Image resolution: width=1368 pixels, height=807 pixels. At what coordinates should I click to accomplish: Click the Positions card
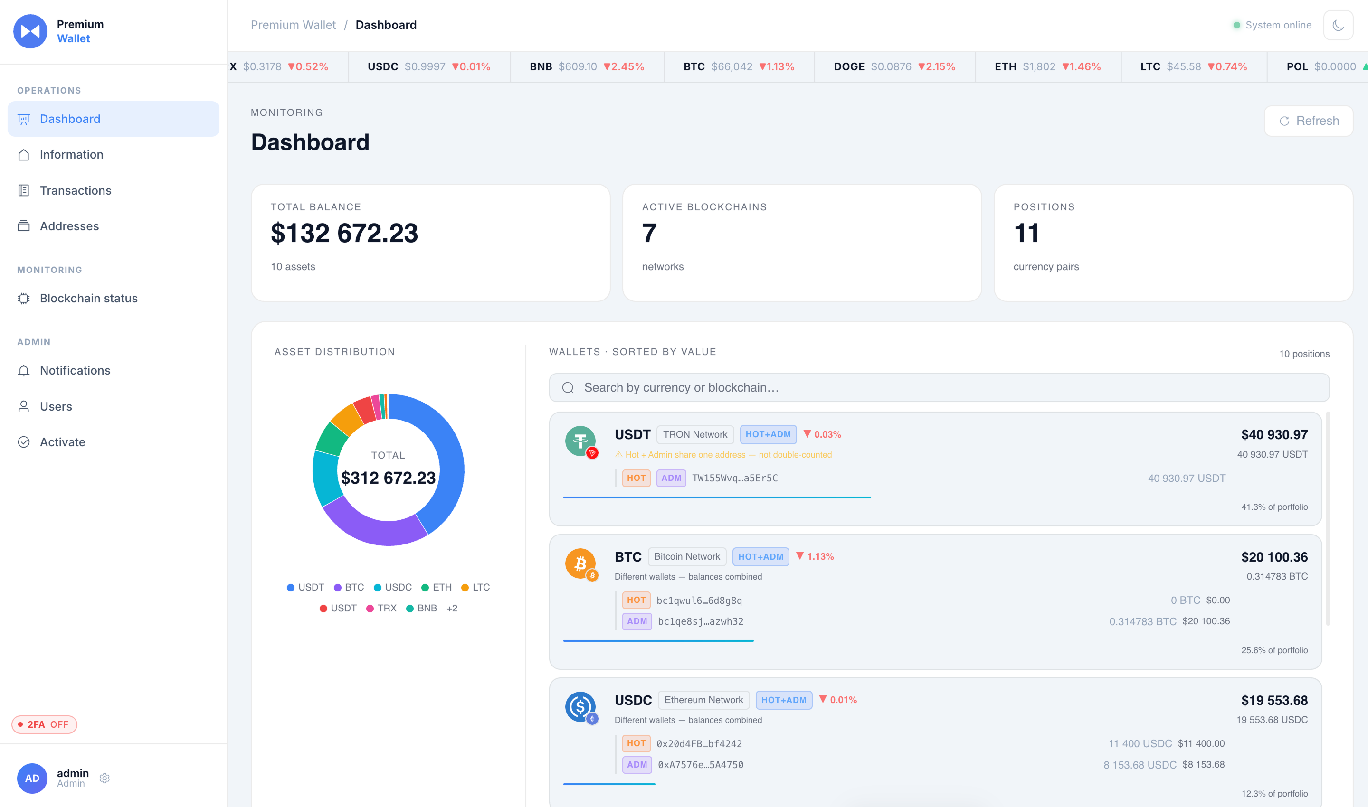(x=1173, y=243)
